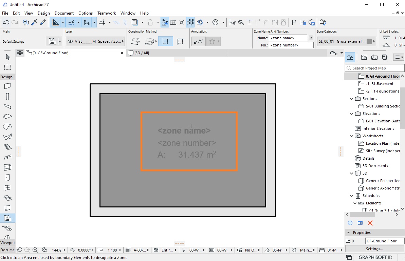Toggle the XY cursor snap button

tap(87, 22)
